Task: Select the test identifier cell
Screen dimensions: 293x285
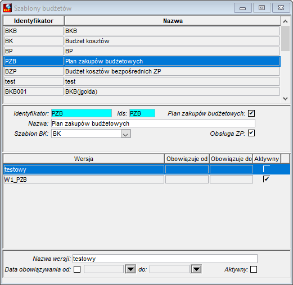Action: tap(34, 81)
